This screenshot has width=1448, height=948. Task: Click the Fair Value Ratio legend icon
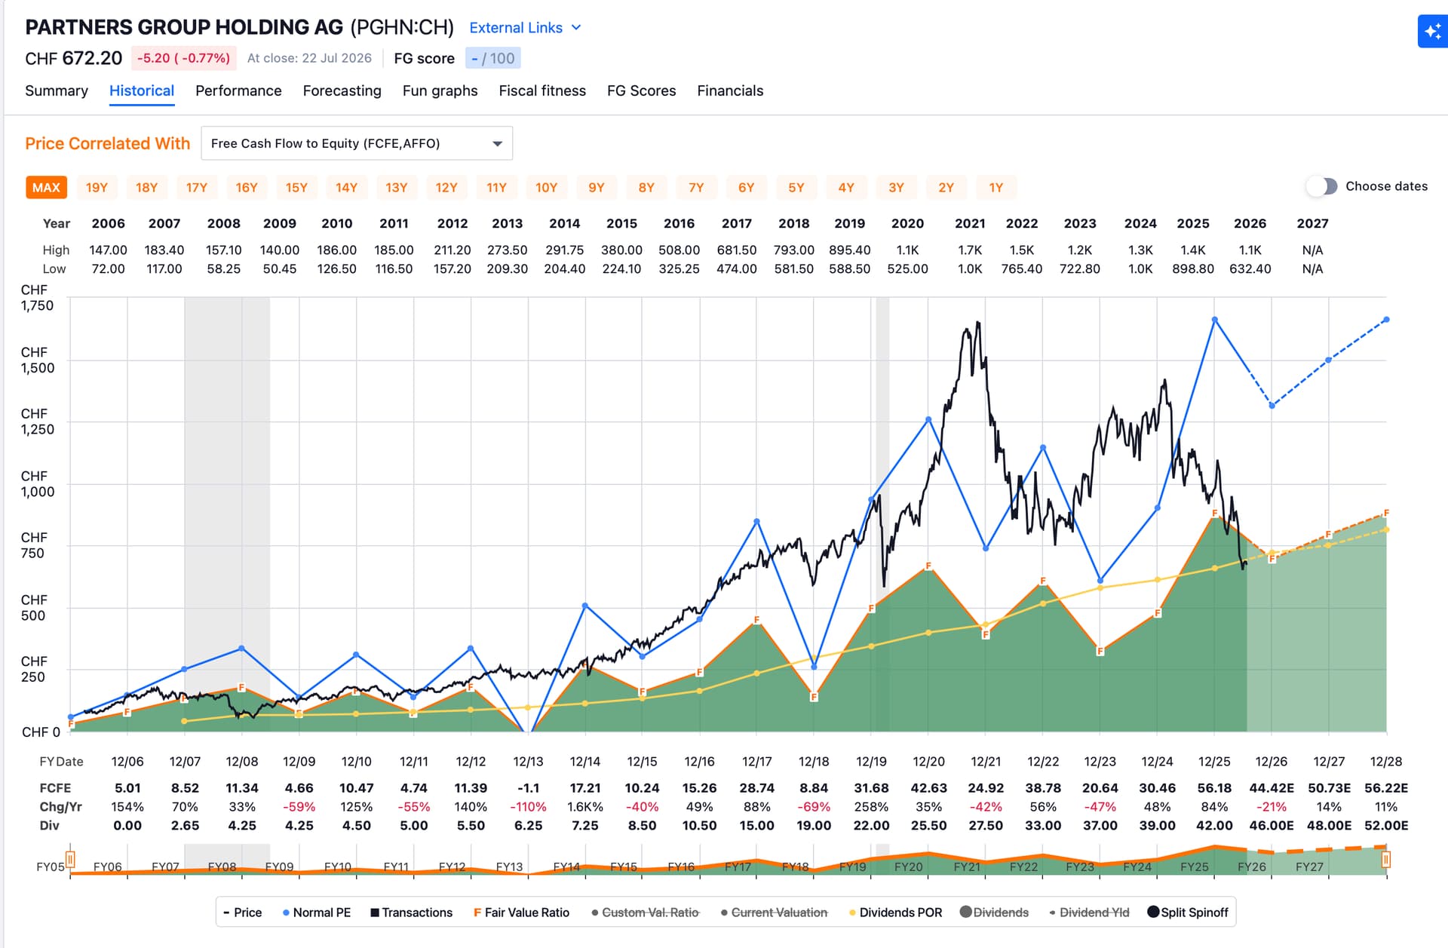point(477,913)
